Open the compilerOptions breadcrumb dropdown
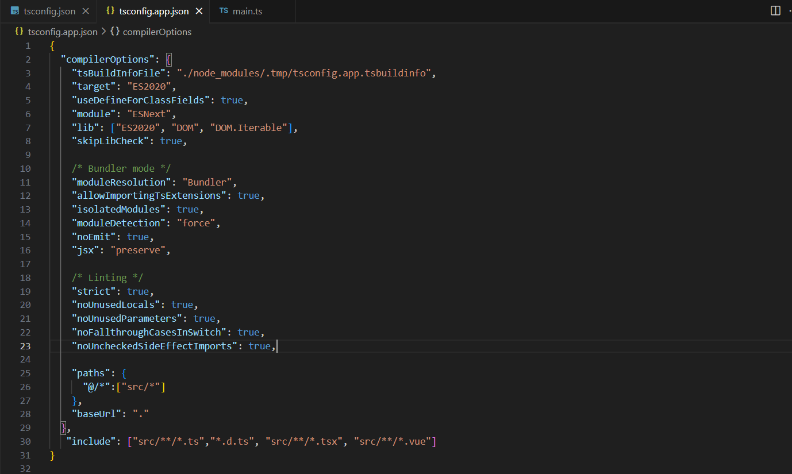 (157, 32)
